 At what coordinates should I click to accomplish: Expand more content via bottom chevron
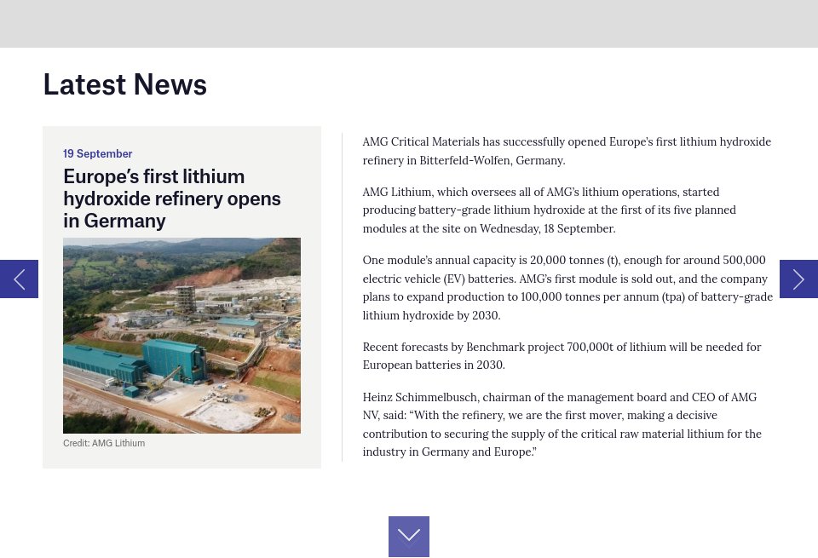tap(408, 535)
